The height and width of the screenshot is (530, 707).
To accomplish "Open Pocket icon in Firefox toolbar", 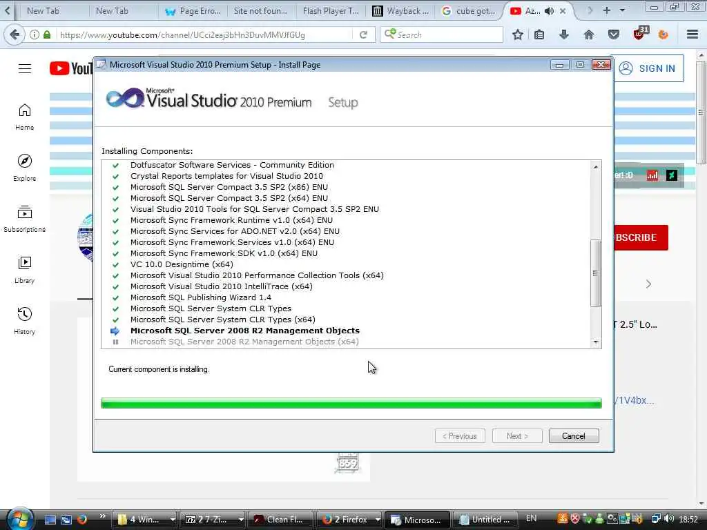I will click(614, 35).
